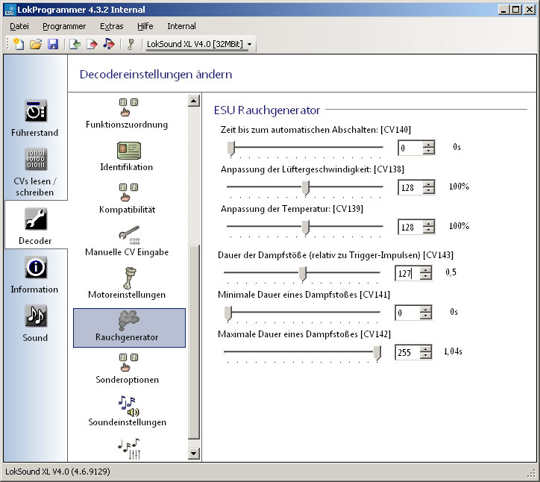The image size is (540, 482).
Task: Close the LokProgrammer window
Action: 530,10
